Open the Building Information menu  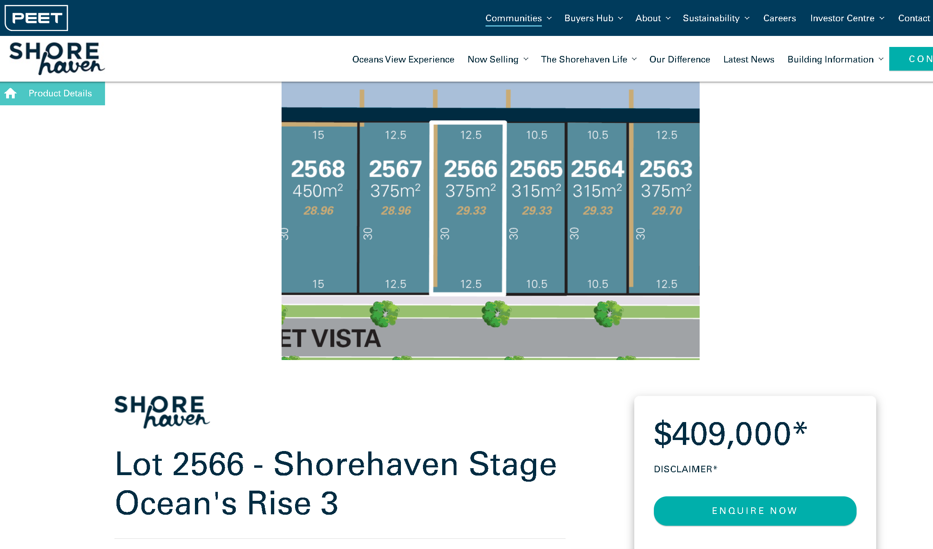pyautogui.click(x=830, y=60)
